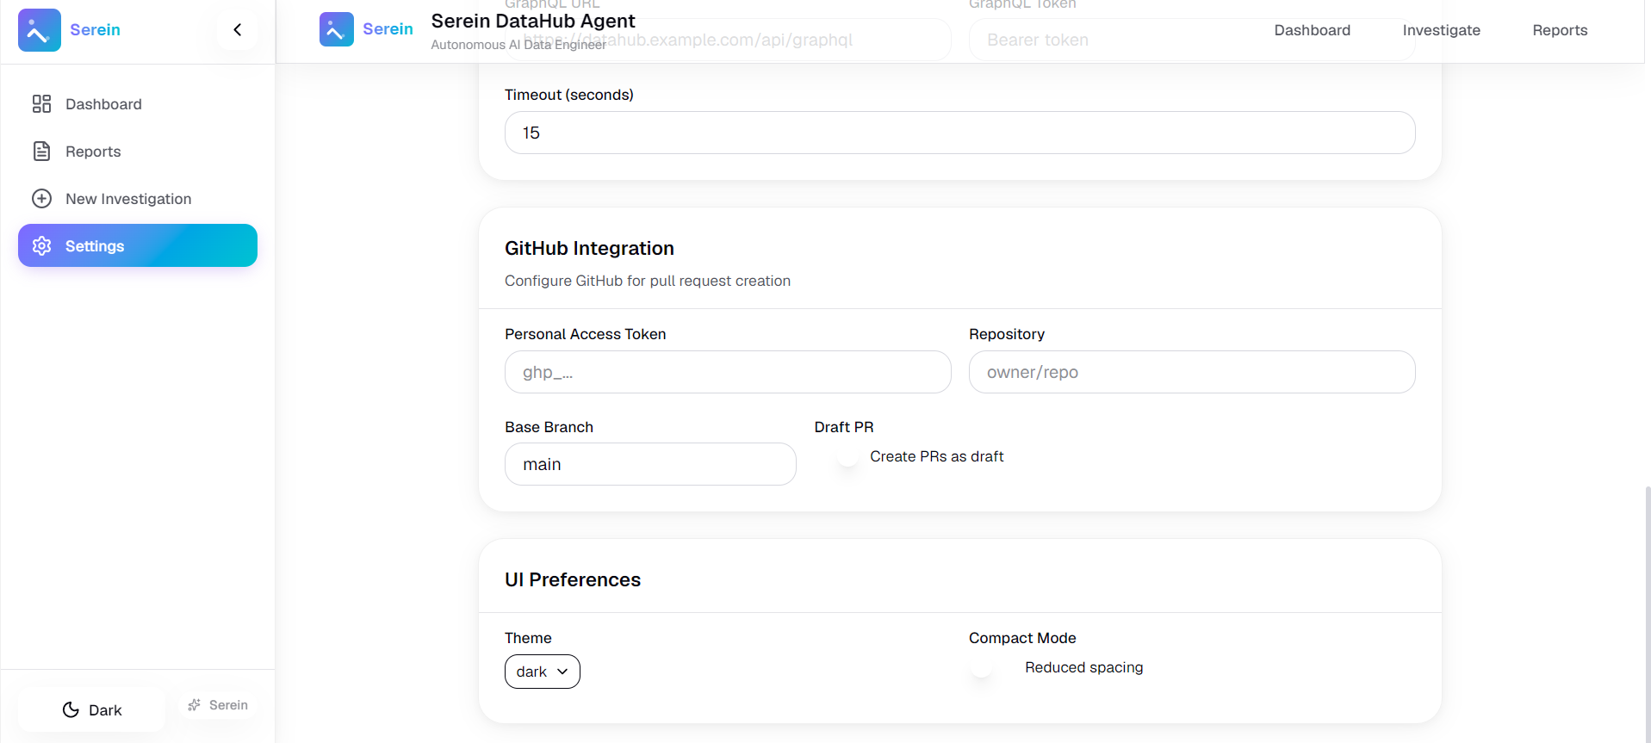
Task: Click the 'Draft PR' label
Action: [x=844, y=427]
